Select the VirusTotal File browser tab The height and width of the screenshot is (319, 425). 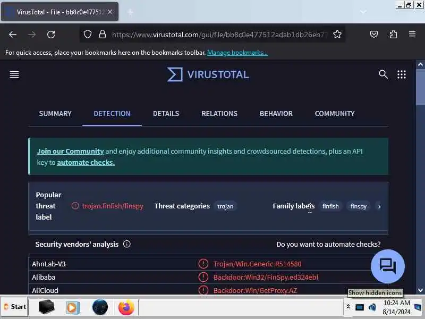pos(59,12)
